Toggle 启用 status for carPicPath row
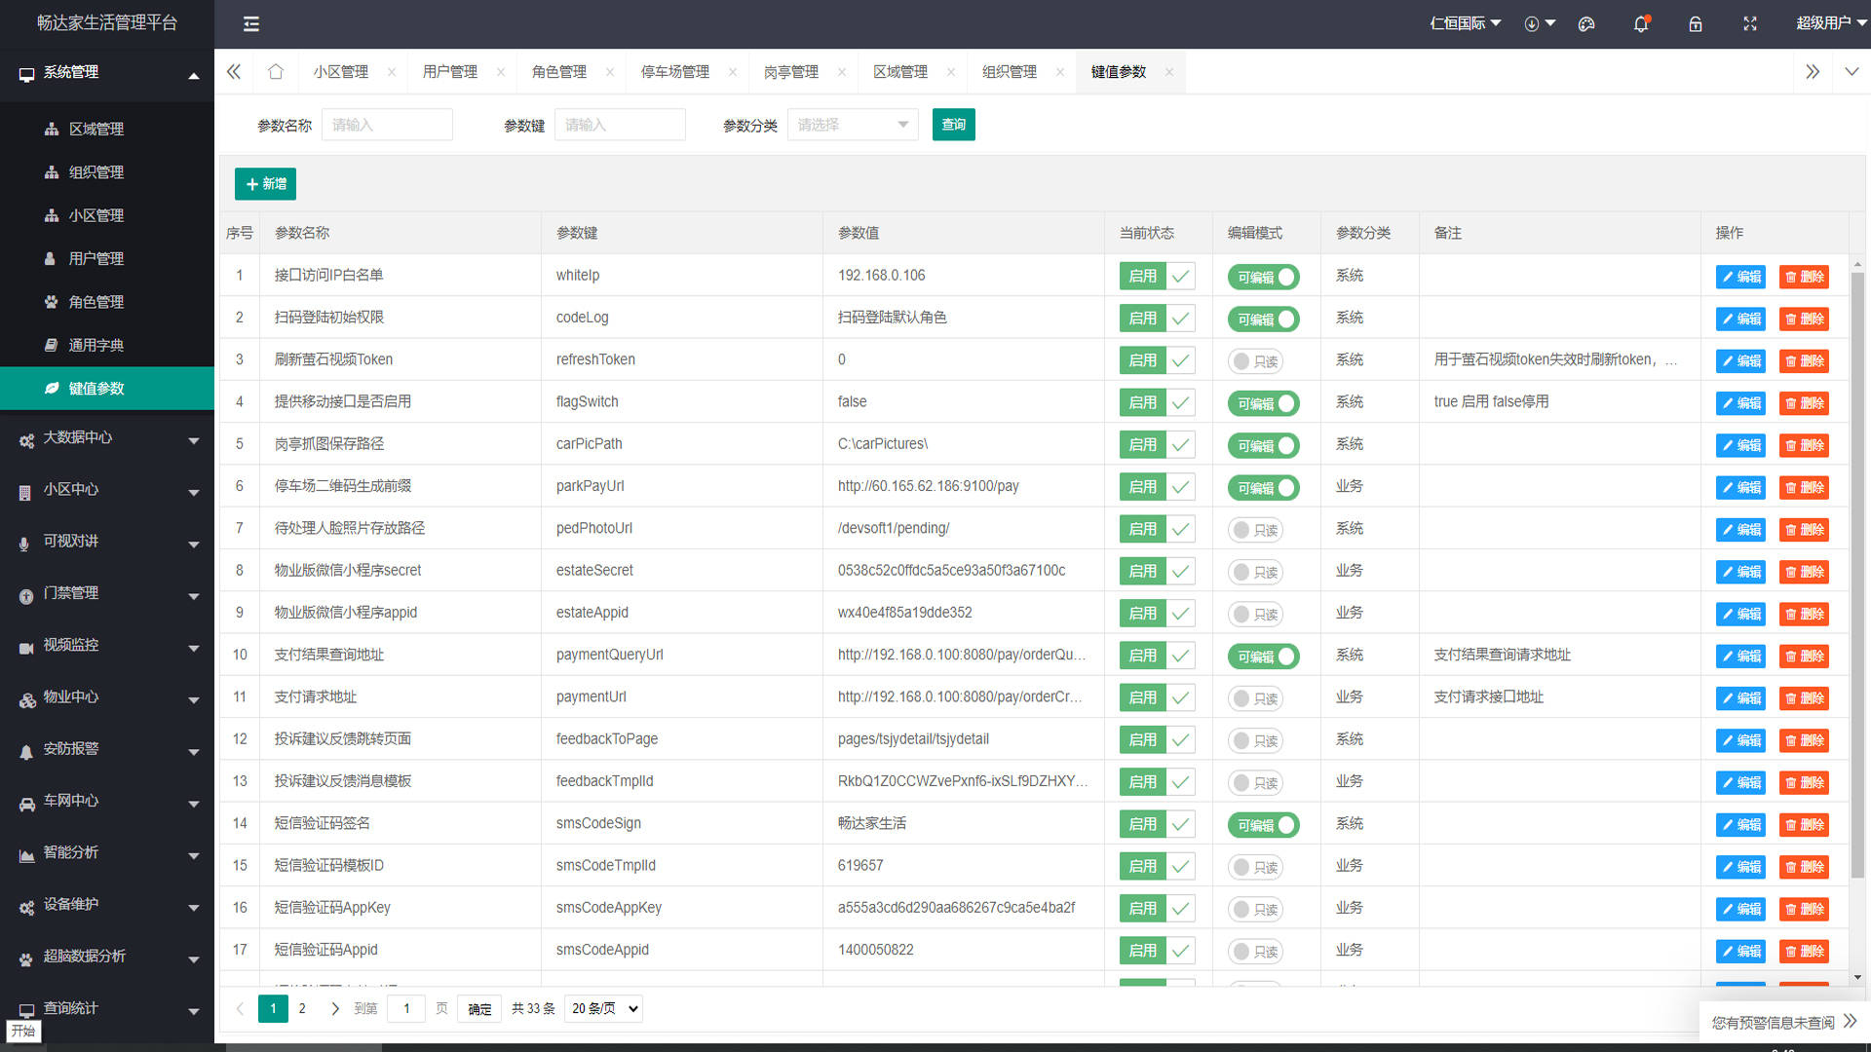 tap(1157, 445)
